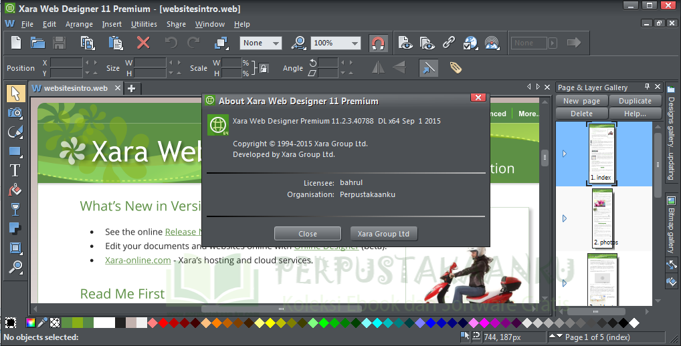Add a new document tab

click(132, 89)
